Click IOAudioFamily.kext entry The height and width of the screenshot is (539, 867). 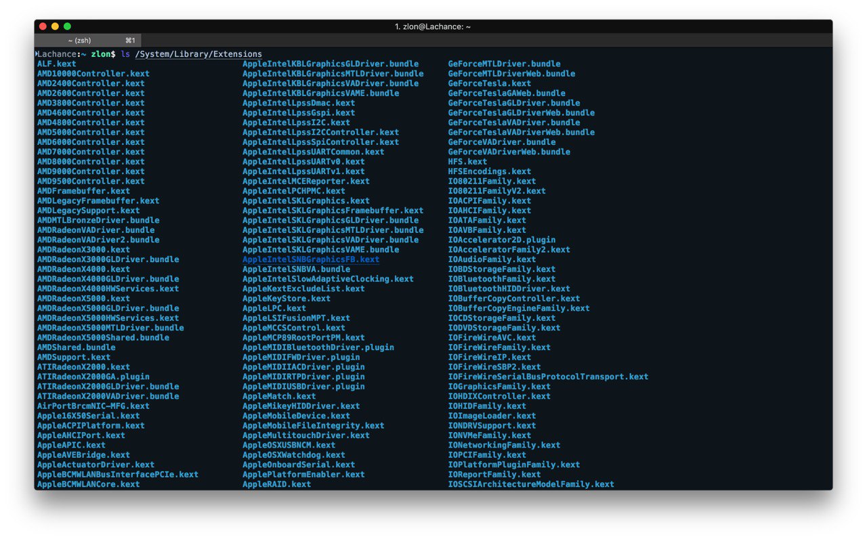[492, 259]
